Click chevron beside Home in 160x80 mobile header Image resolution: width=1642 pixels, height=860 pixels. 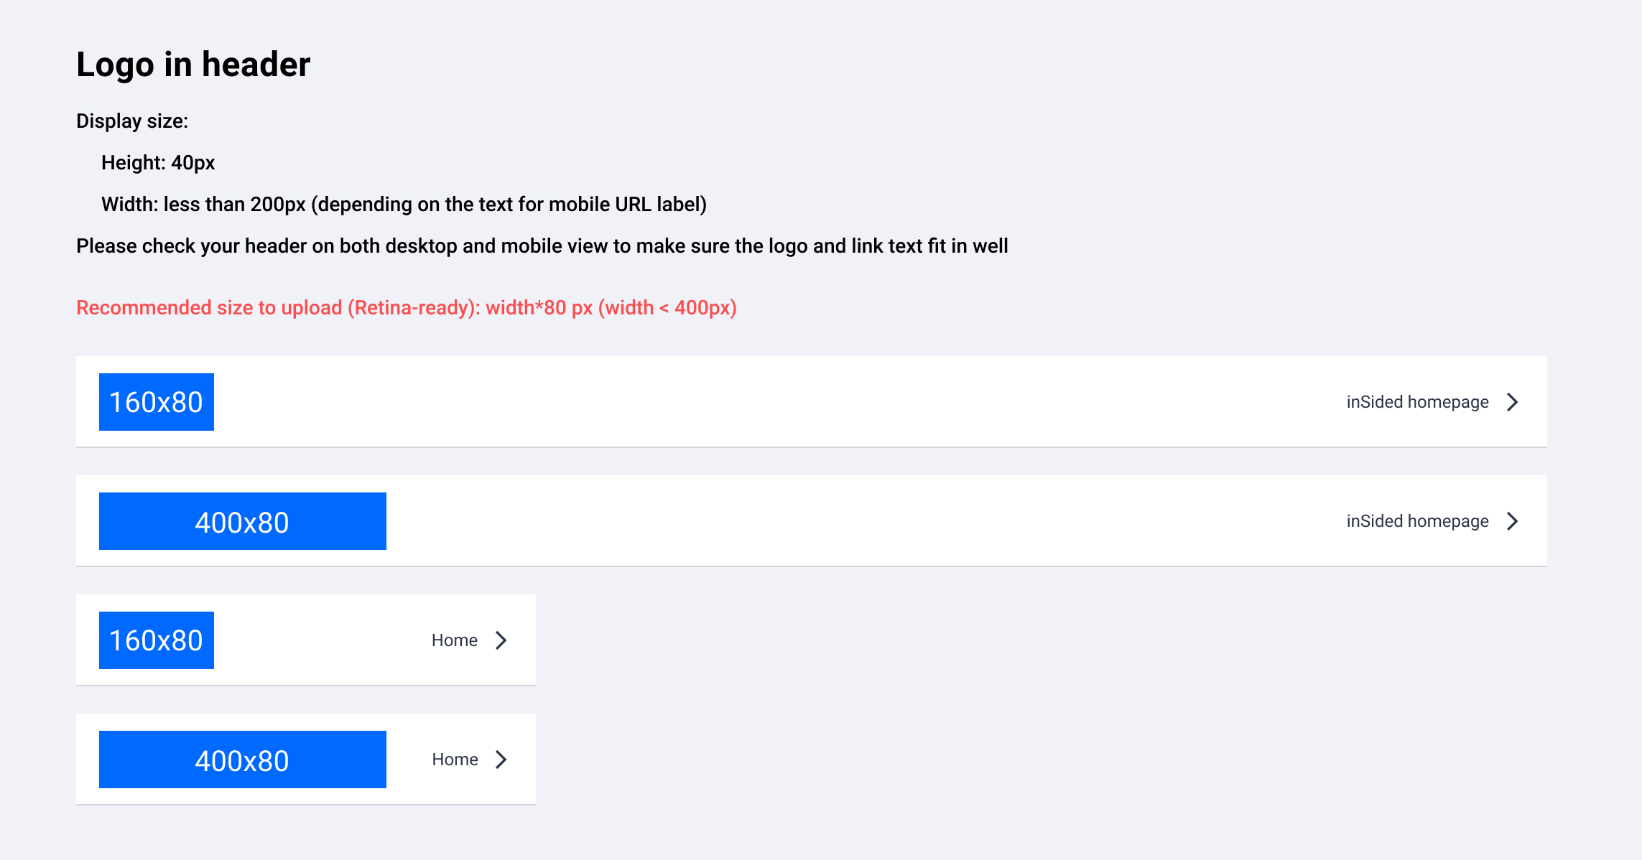point(501,640)
